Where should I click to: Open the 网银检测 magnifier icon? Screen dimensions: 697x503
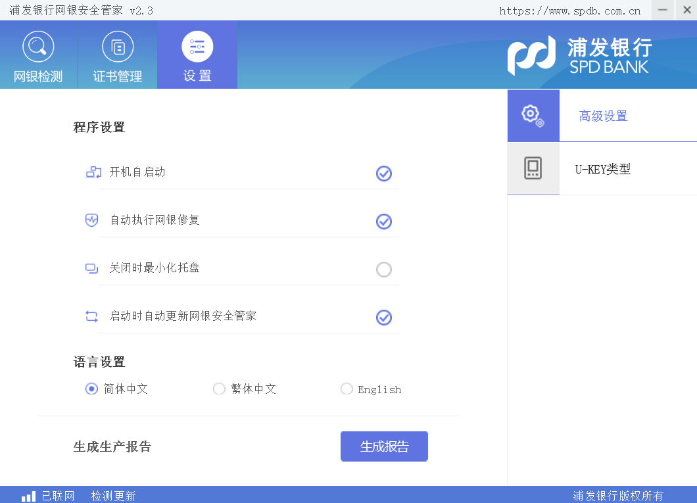38,47
